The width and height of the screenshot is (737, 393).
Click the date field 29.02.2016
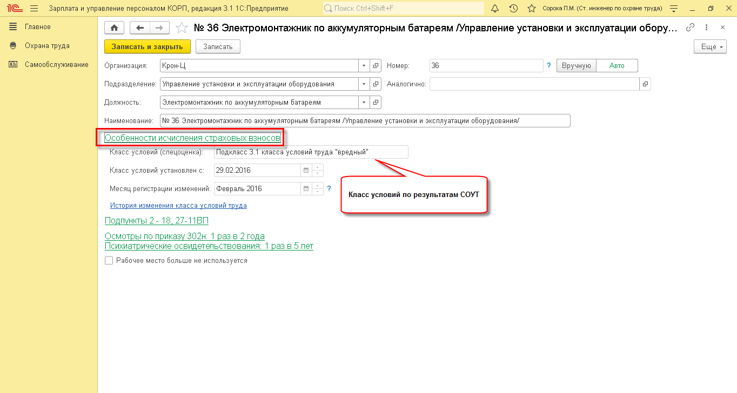click(257, 171)
